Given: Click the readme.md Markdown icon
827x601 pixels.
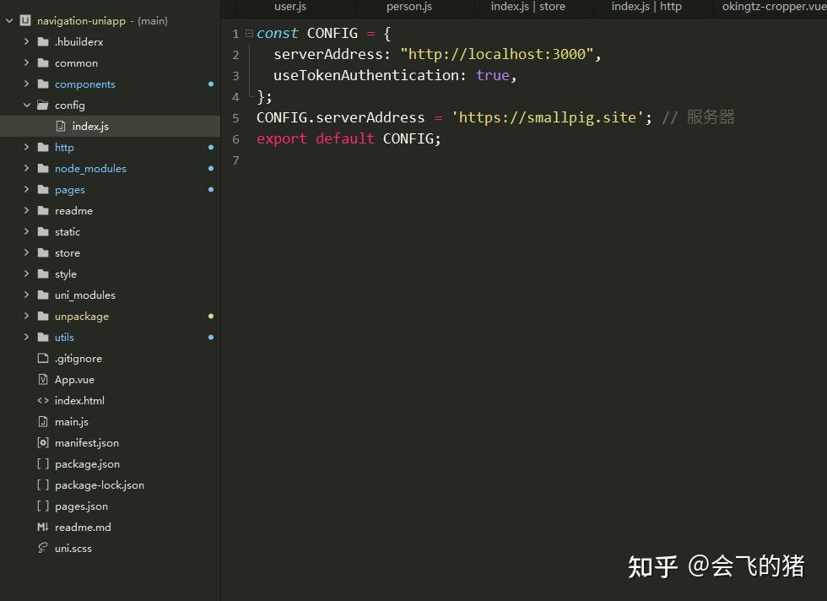Looking at the screenshot, I should pyautogui.click(x=42, y=527).
